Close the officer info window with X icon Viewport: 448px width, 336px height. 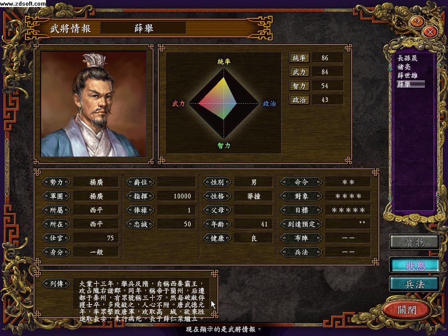coord(430,31)
